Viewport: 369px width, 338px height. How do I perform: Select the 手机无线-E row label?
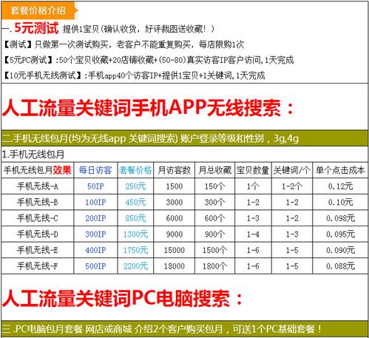point(38,250)
